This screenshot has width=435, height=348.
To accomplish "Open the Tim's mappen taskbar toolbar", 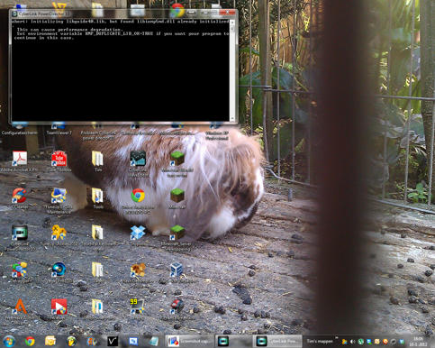I will click(320, 342).
